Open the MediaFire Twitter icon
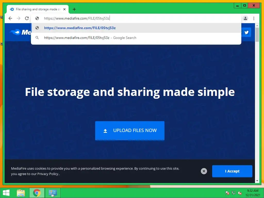The image size is (264, 198). [x=246, y=32]
